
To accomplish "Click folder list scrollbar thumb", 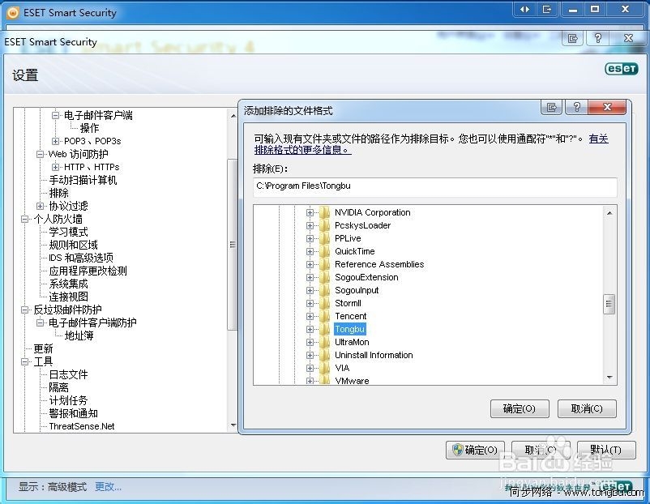I will click(609, 304).
